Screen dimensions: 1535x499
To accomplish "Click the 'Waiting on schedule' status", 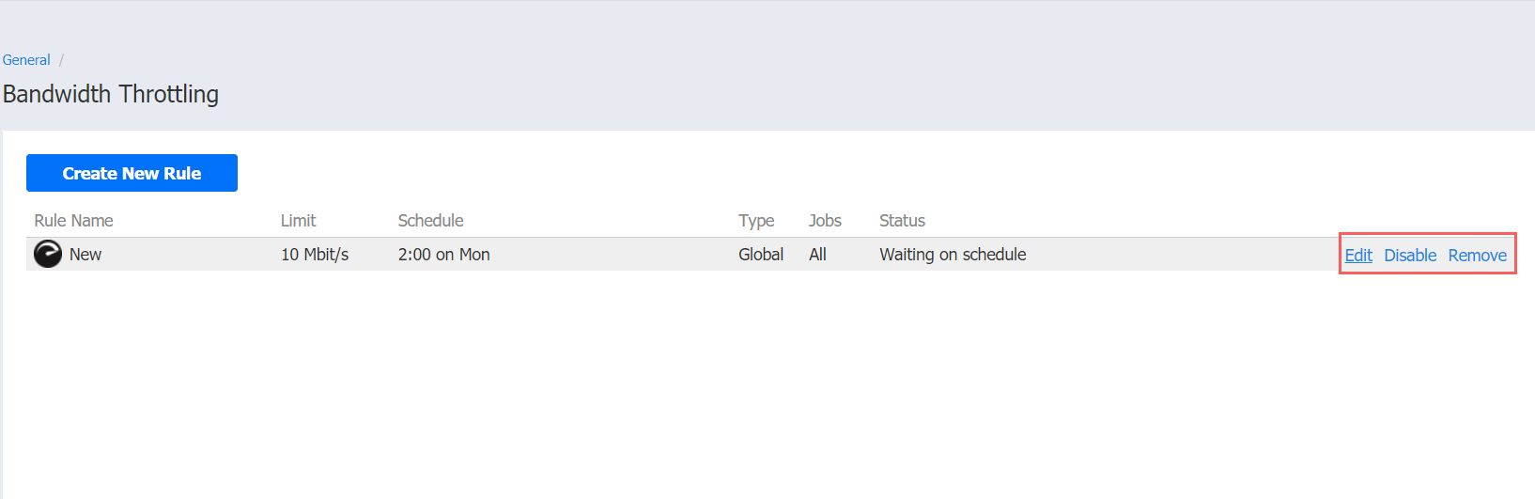I will coord(953,255).
